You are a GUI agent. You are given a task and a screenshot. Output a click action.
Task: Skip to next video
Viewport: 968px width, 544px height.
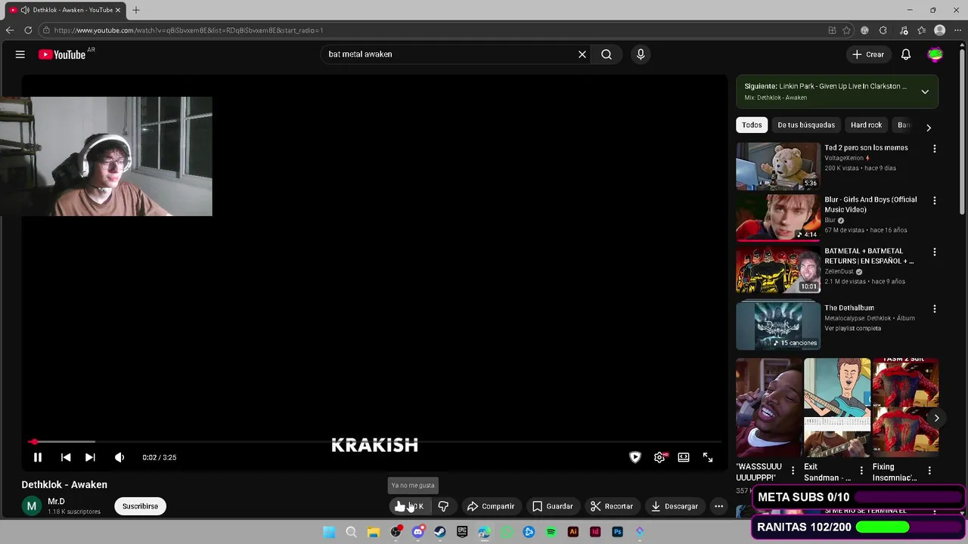[x=90, y=457]
